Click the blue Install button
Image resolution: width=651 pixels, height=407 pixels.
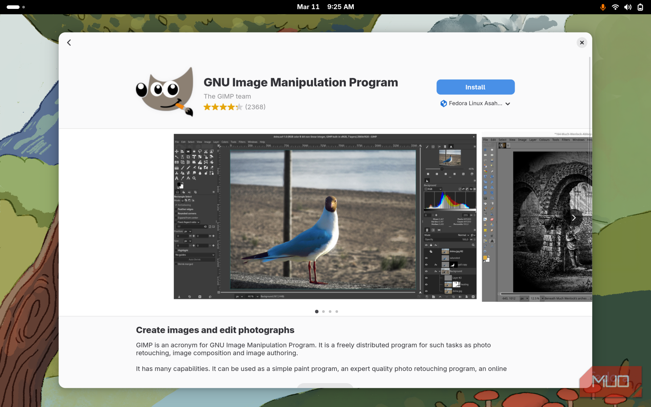[x=475, y=87]
